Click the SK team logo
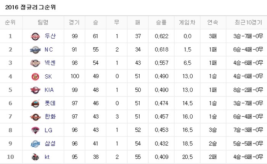This screenshot has width=267, height=164. [35, 76]
